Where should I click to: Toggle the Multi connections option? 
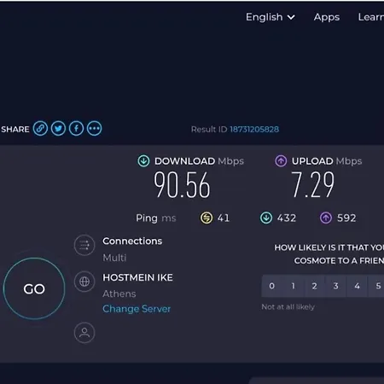point(114,258)
